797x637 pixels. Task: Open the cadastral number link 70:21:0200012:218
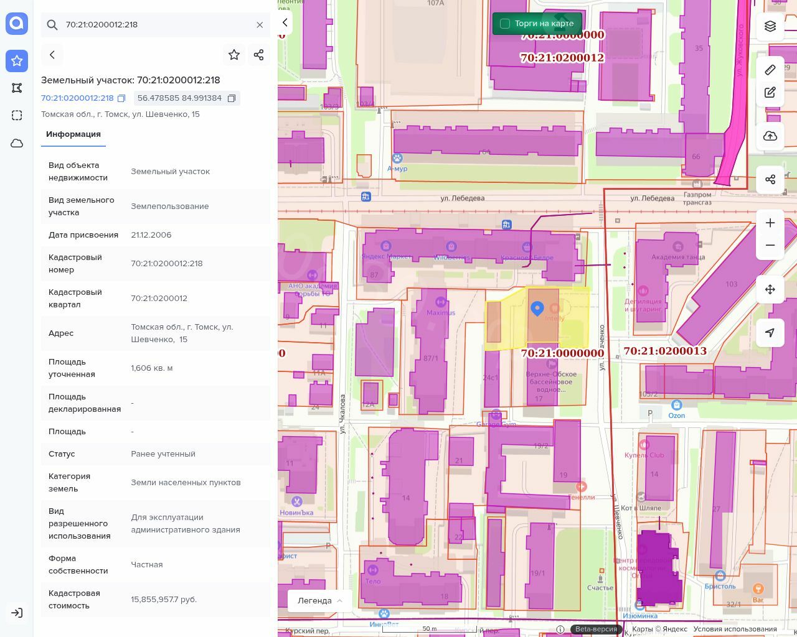click(77, 98)
